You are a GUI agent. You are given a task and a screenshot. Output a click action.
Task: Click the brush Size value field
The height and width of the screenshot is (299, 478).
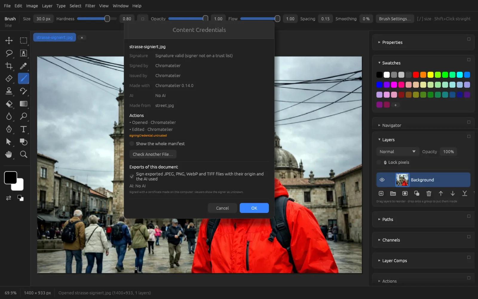43,19
